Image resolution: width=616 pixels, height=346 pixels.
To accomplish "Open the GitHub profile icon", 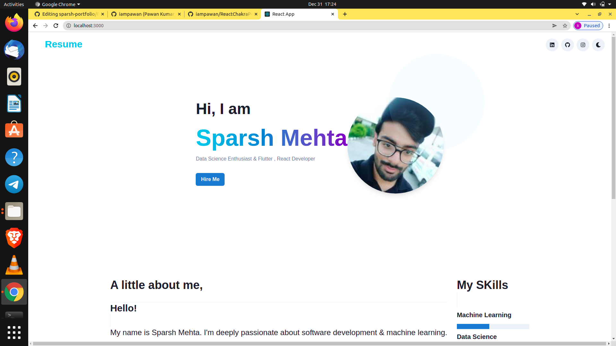I will (568, 45).
